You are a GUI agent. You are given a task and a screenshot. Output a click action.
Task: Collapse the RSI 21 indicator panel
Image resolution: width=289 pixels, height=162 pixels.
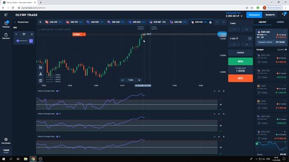click(214, 137)
